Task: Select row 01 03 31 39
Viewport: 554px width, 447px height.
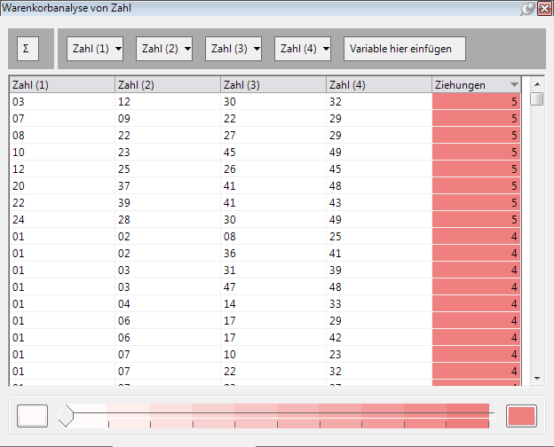Action: point(265,271)
